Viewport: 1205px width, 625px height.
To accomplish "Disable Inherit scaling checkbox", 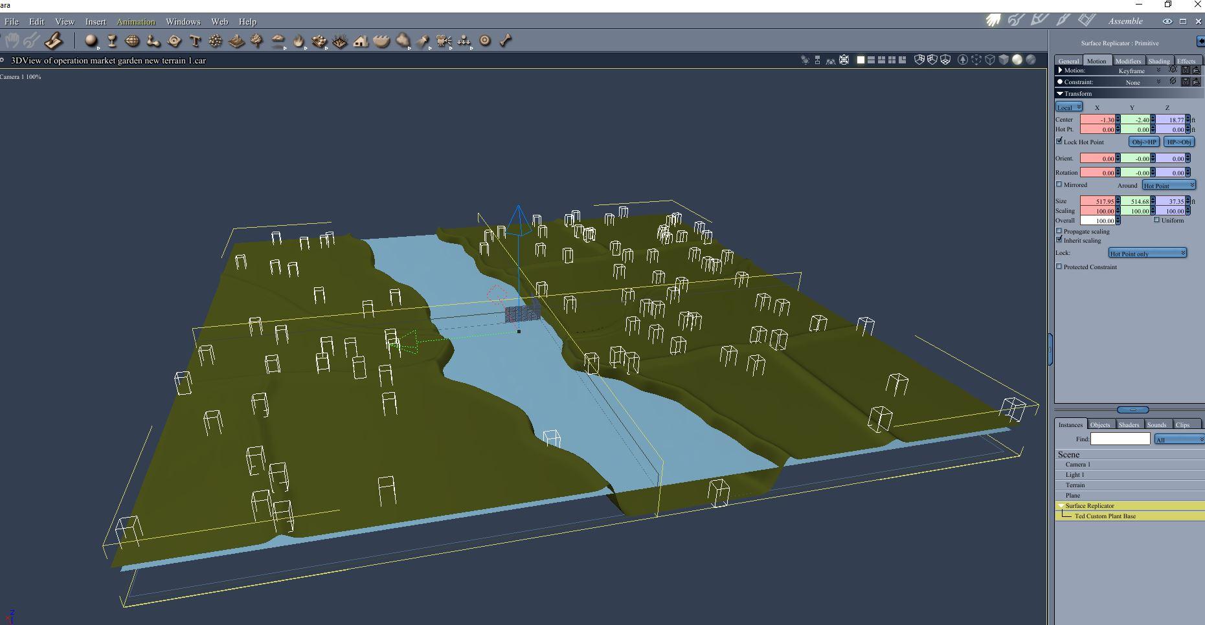I will tap(1059, 240).
